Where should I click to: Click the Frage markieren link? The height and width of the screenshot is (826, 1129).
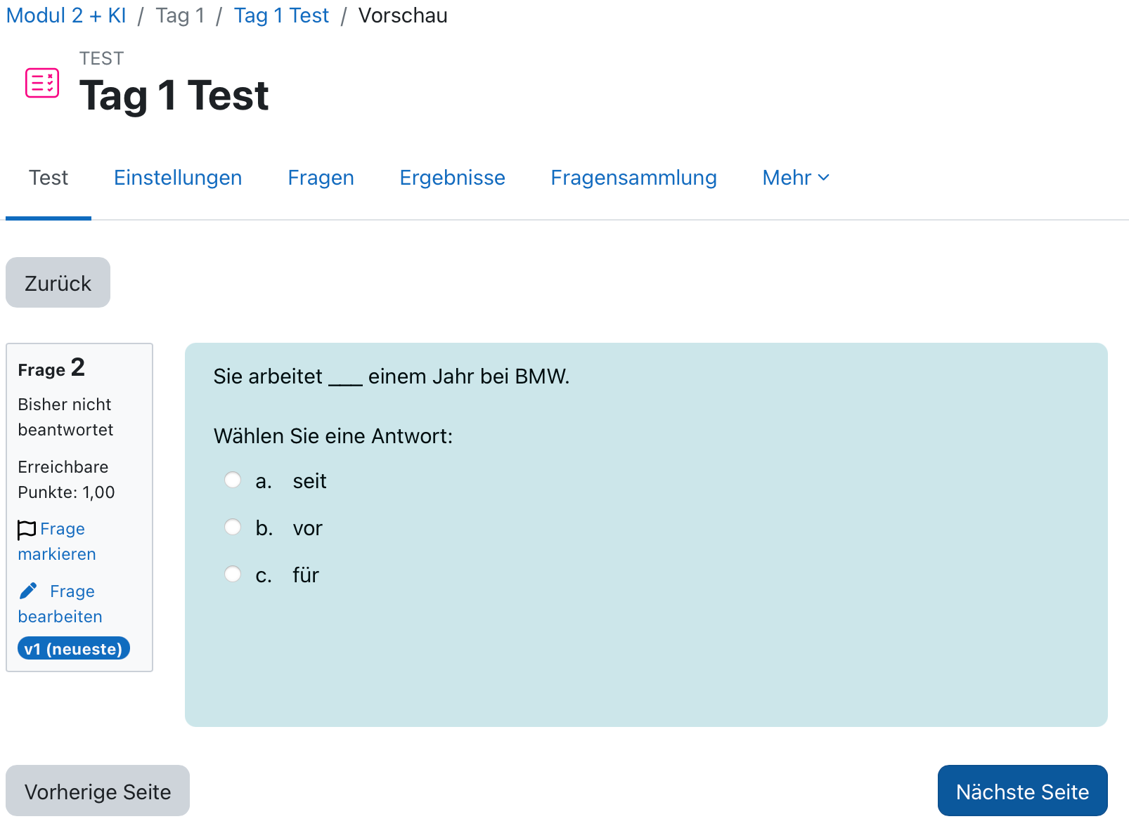[57, 541]
